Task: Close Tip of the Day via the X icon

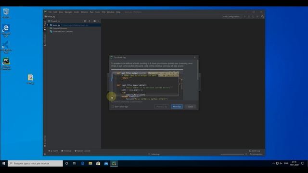Action: point(195,58)
